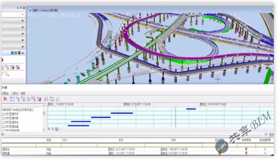Click the task list scroll up arrow
This screenshot has width=278, height=160.
coord(44,106)
